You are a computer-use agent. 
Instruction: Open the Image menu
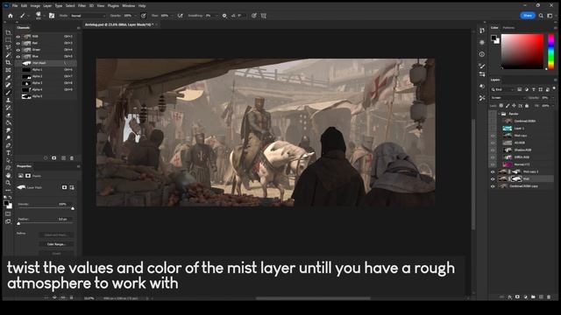[x=35, y=6]
